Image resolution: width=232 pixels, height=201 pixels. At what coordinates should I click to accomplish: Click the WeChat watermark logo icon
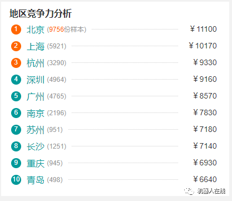(189, 191)
